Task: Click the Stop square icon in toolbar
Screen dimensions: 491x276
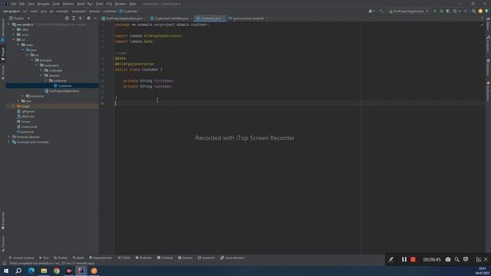Action: [465, 11]
